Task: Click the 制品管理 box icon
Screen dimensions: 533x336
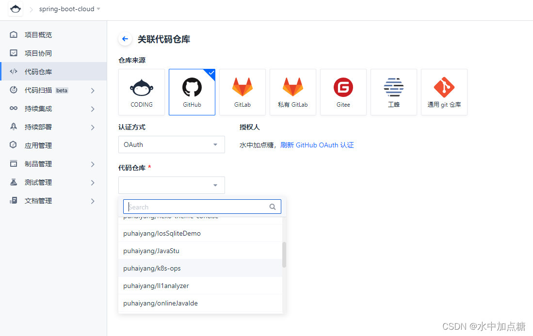Action: [14, 163]
